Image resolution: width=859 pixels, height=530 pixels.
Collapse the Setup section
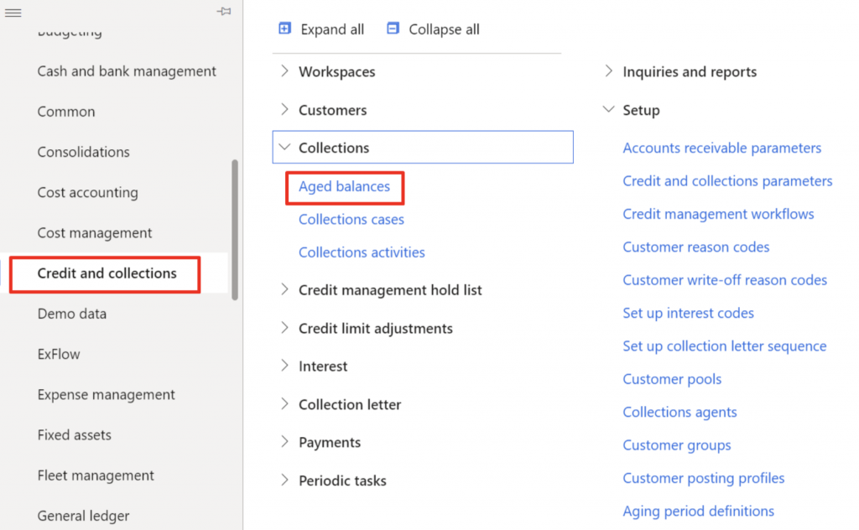pyautogui.click(x=608, y=109)
